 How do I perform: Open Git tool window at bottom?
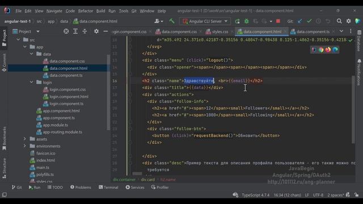[x=16, y=188]
